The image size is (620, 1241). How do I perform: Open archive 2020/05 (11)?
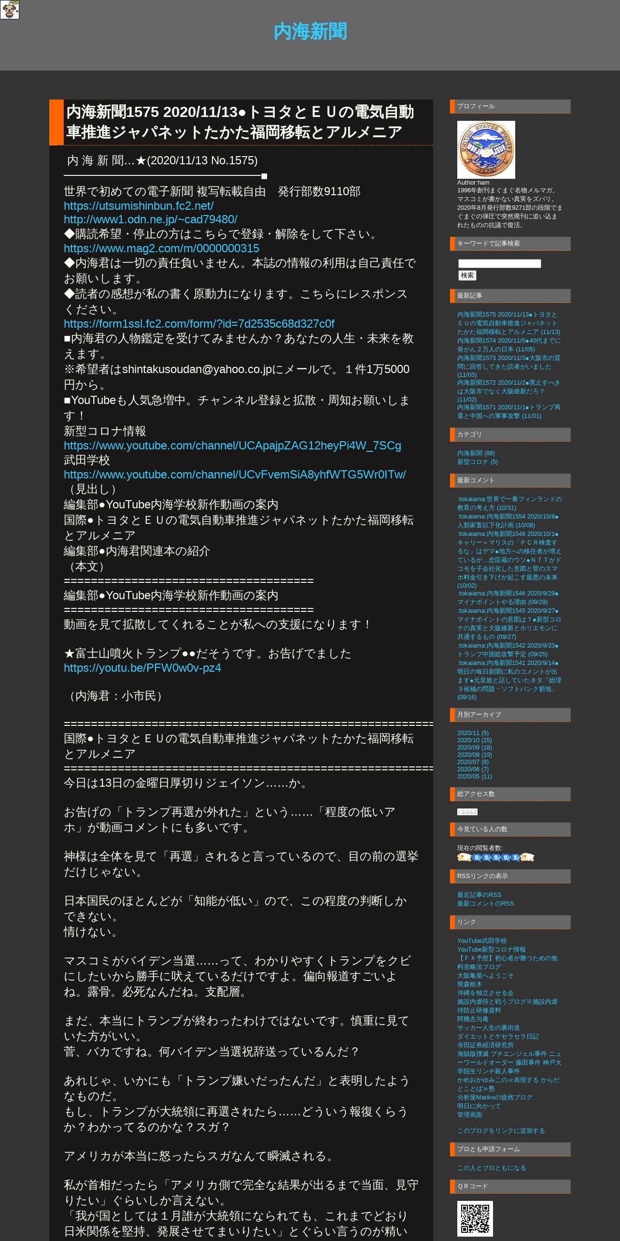474,777
